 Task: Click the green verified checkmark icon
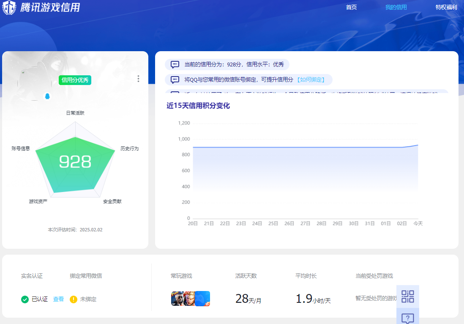click(25, 299)
